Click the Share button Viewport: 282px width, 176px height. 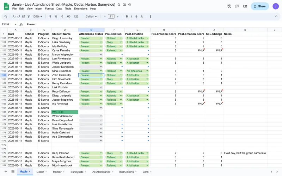coord(260,6)
